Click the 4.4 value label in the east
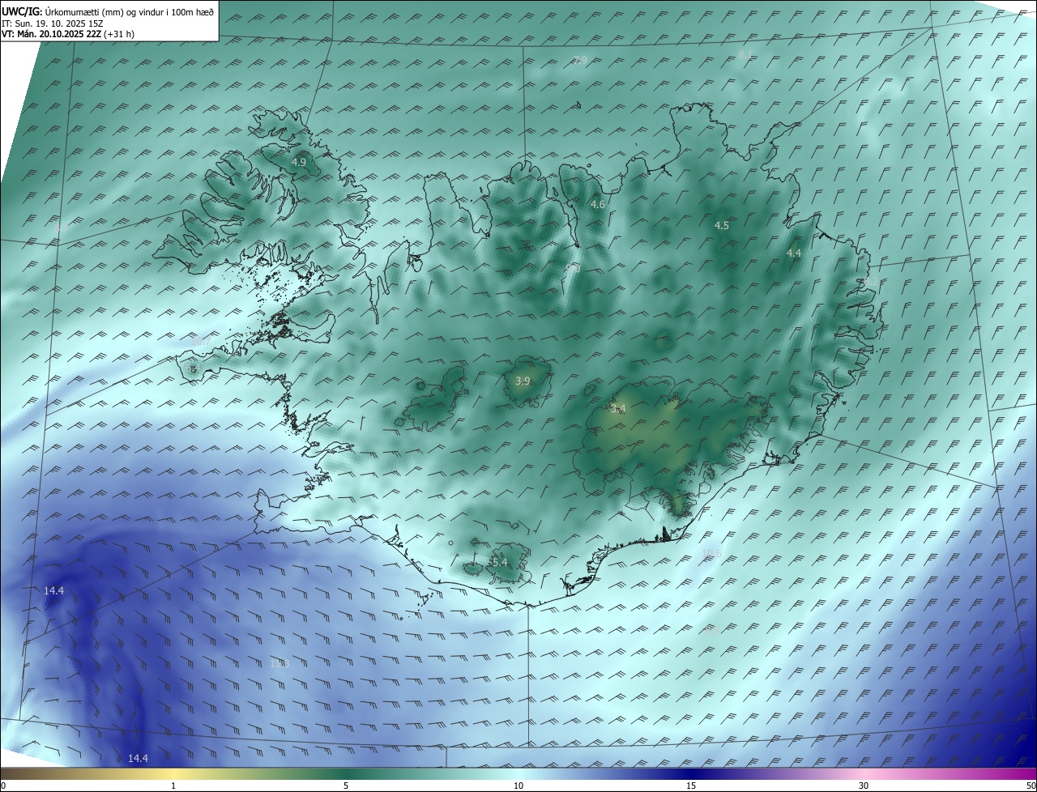The width and height of the screenshot is (1037, 792). [794, 253]
